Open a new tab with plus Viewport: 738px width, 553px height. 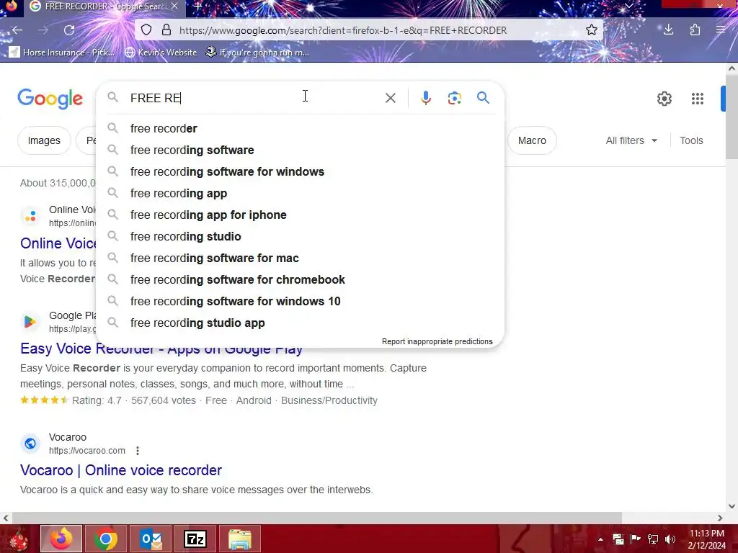click(x=198, y=6)
